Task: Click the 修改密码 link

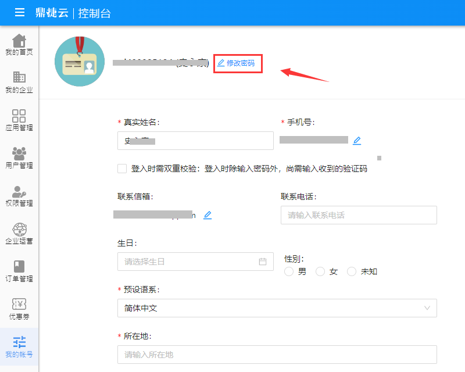Action: [237, 63]
